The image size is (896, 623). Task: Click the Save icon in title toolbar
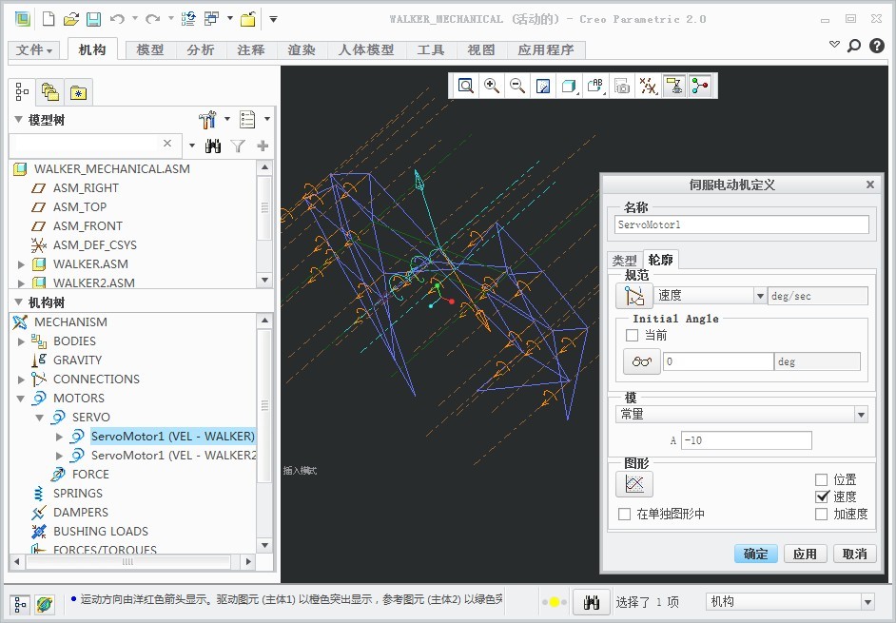pos(93,19)
